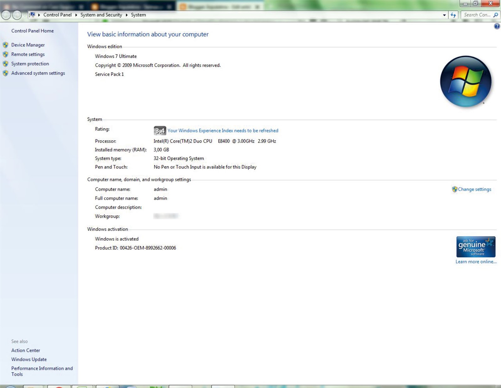Expand the breadcrumb arrow after Control Panel
The height and width of the screenshot is (388, 501).
(76, 15)
